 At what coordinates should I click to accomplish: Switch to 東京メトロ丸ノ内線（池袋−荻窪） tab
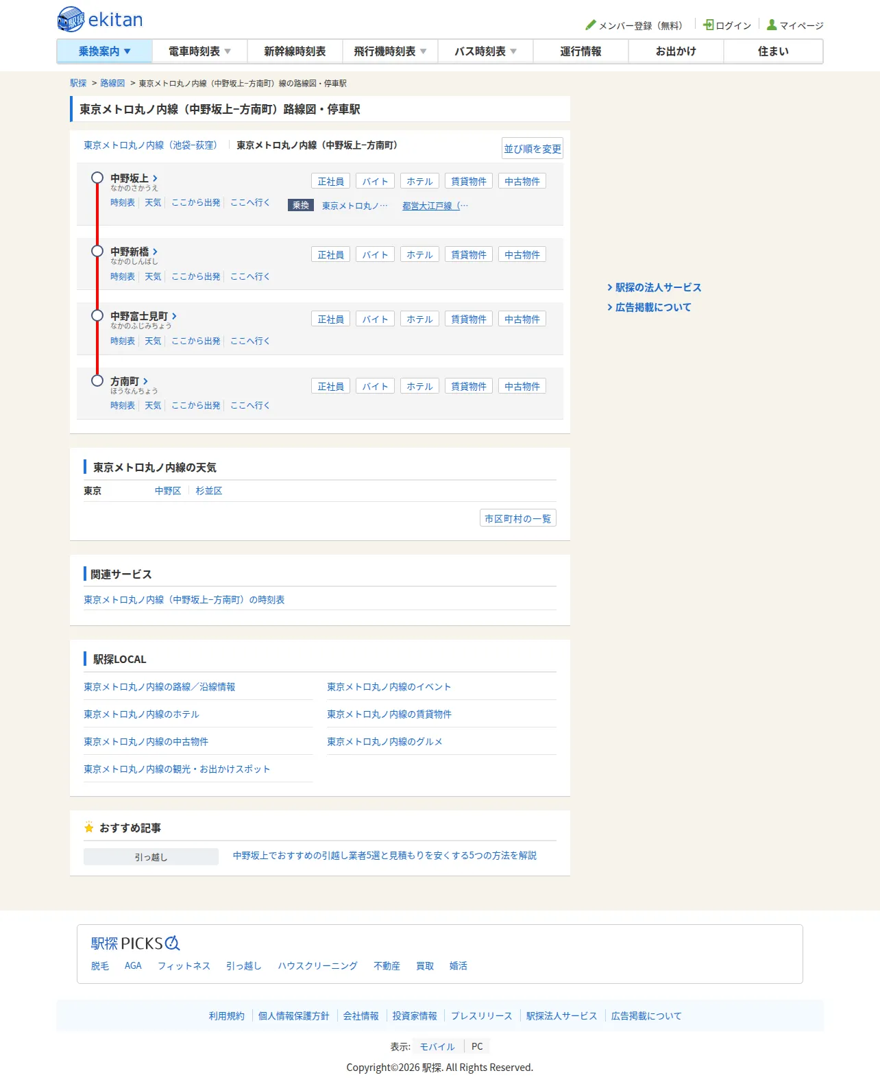tap(151, 145)
